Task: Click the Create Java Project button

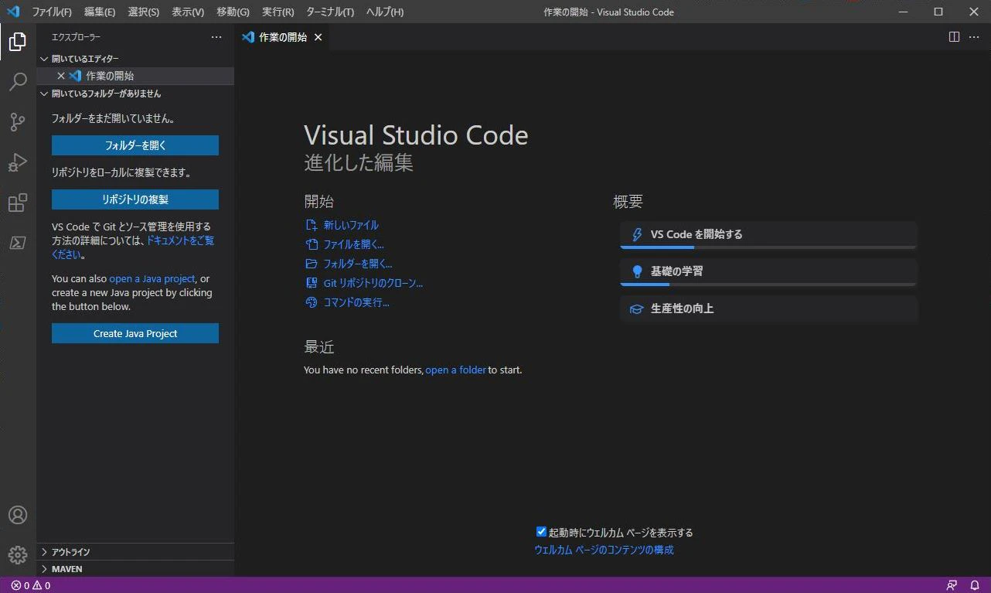Action: [x=135, y=333]
